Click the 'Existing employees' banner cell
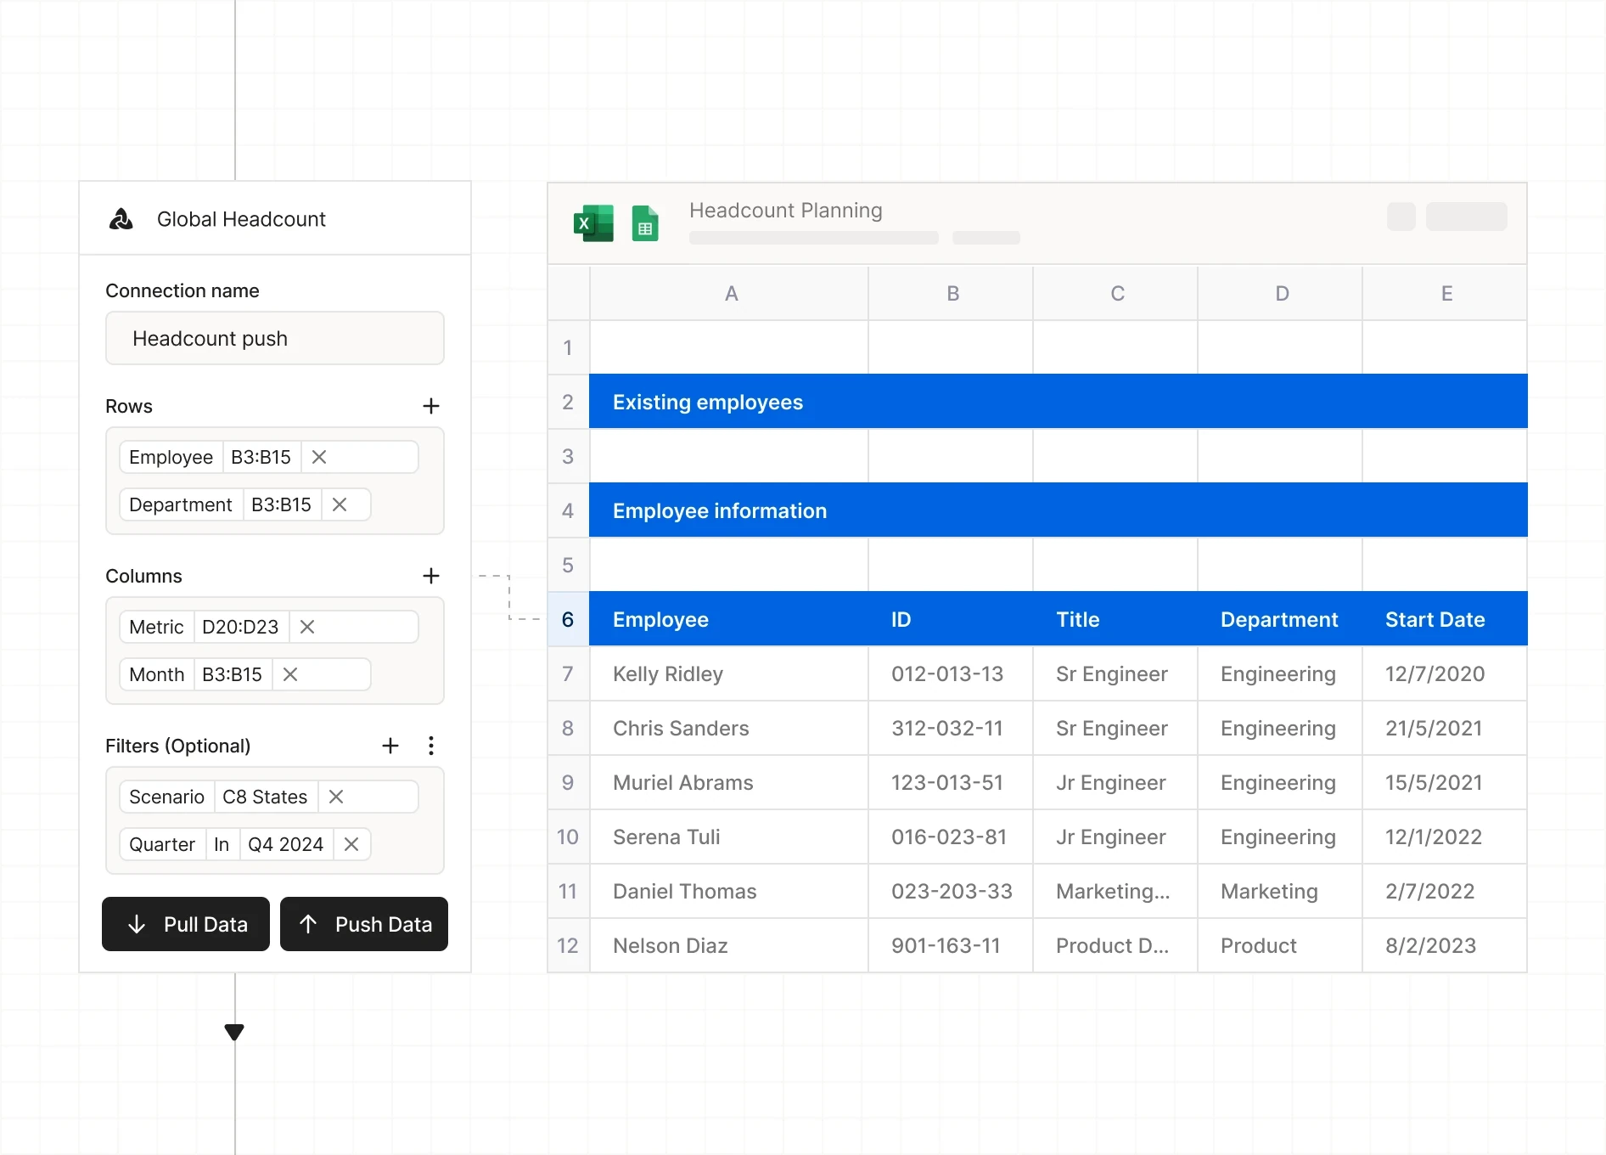Viewport: 1606px width, 1155px height. [1058, 402]
